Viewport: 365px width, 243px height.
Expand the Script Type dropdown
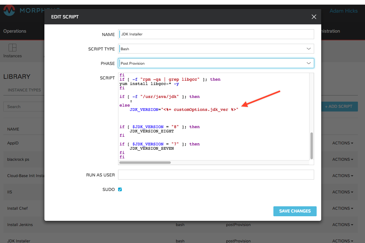[216, 49]
